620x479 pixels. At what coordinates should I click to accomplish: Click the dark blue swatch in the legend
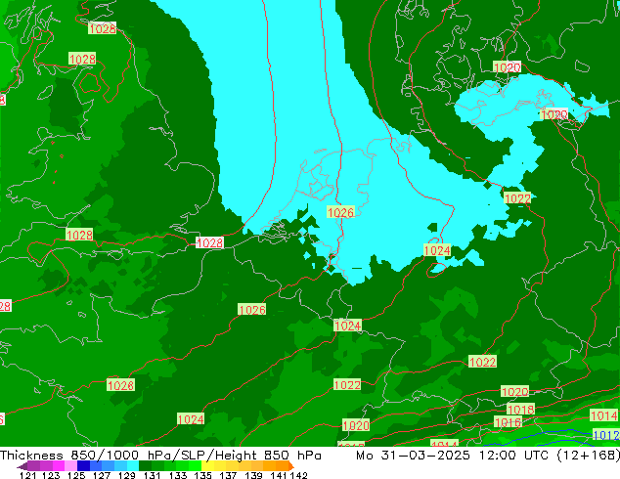(x=83, y=466)
